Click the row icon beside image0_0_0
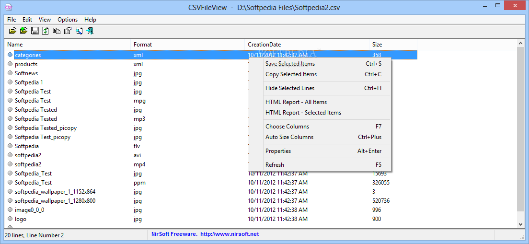529x244 pixels. [x=10, y=210]
